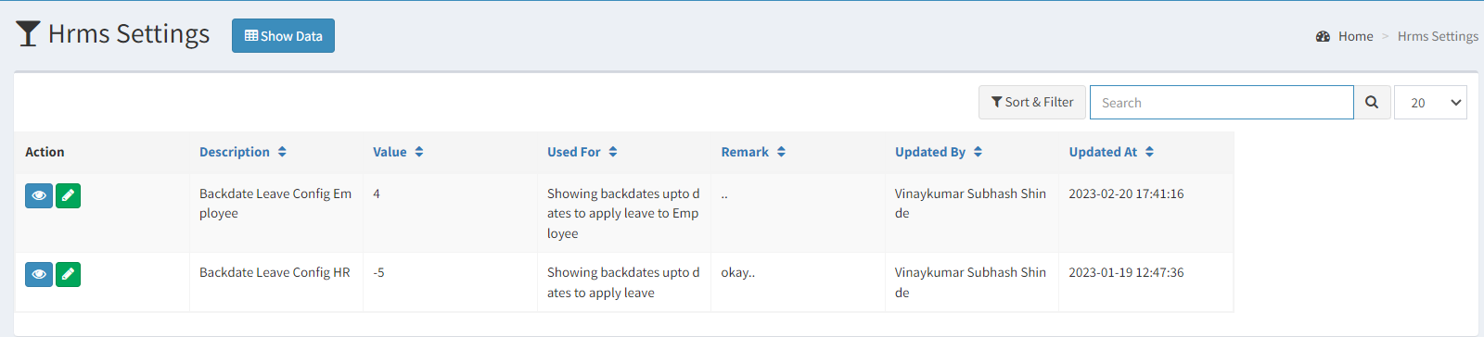1484x337 pixels.
Task: Open the page size dropdown showing 20
Action: (1430, 103)
